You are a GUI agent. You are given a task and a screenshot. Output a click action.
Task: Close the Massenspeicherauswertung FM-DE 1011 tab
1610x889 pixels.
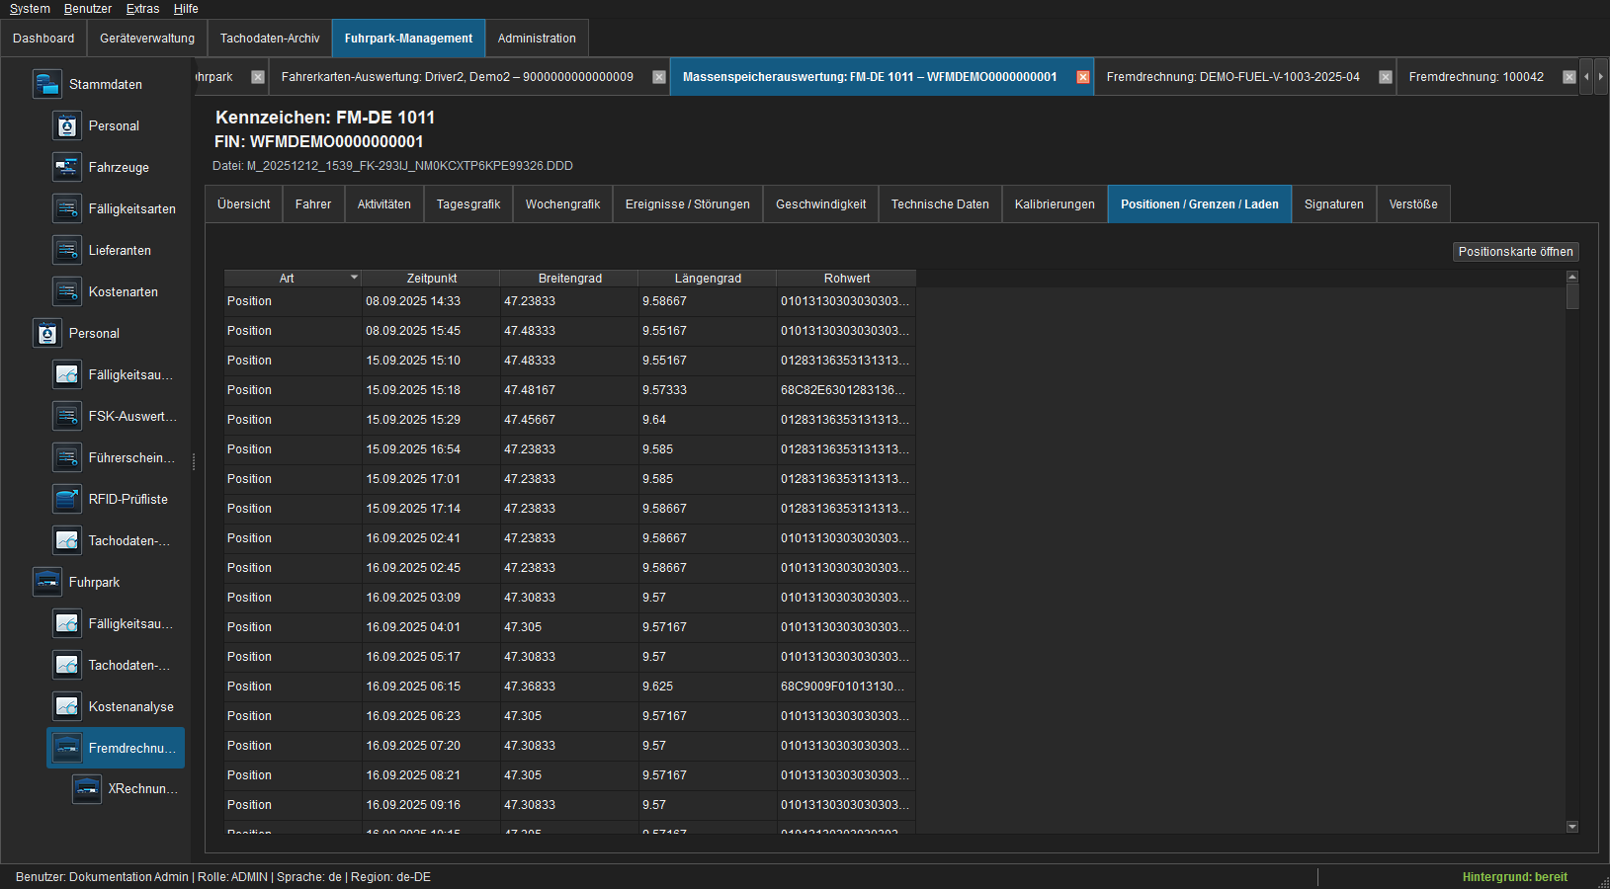(x=1083, y=77)
